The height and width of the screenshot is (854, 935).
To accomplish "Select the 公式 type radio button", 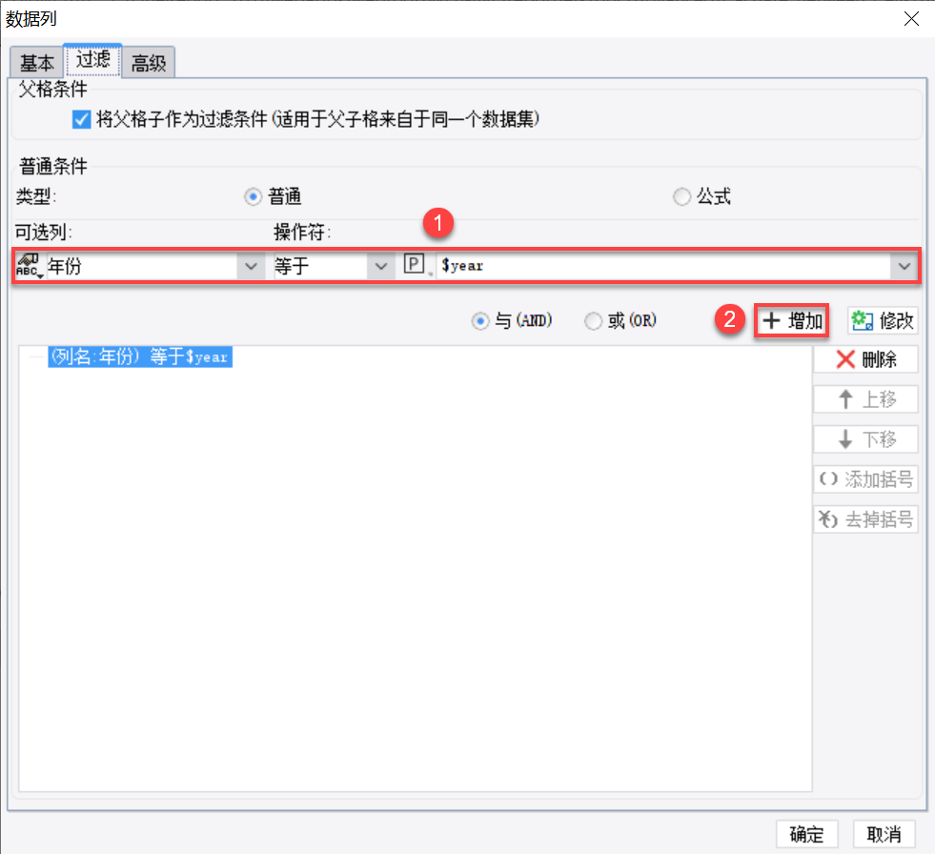I will [681, 196].
